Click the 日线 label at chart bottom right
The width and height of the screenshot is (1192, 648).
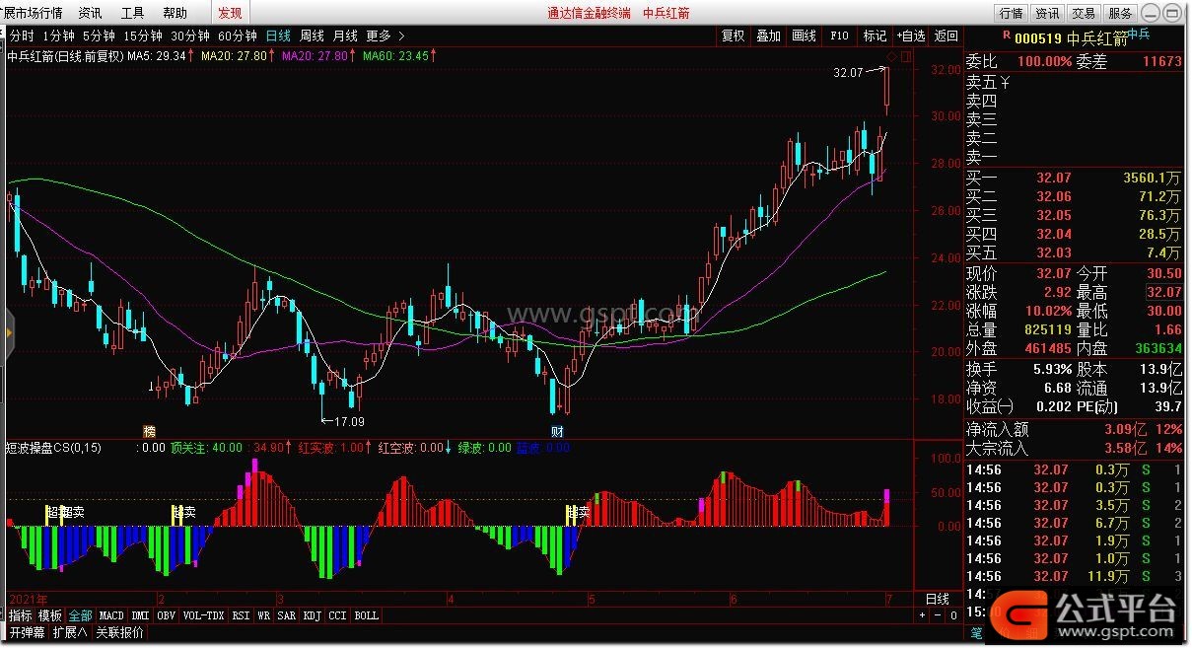937,599
